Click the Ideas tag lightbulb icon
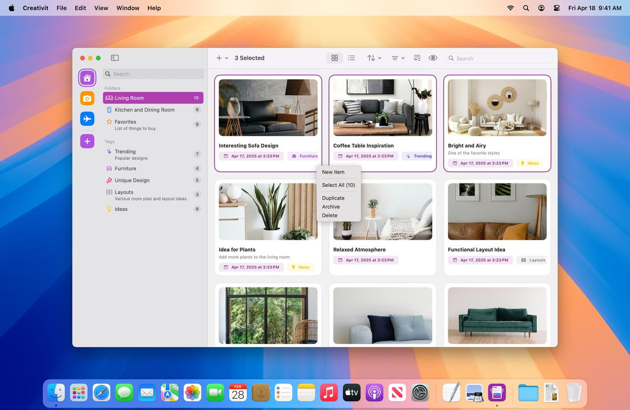The height and width of the screenshot is (410, 630). coord(109,209)
